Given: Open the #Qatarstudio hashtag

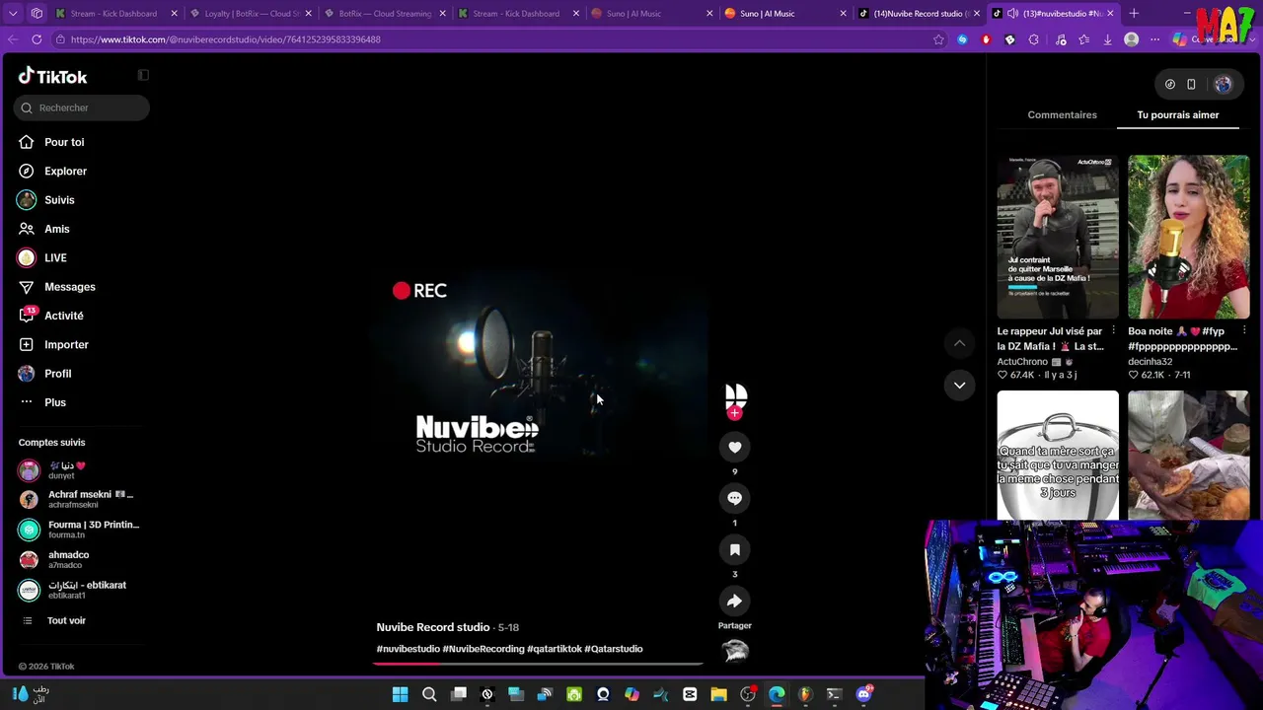Looking at the screenshot, I should point(614,649).
